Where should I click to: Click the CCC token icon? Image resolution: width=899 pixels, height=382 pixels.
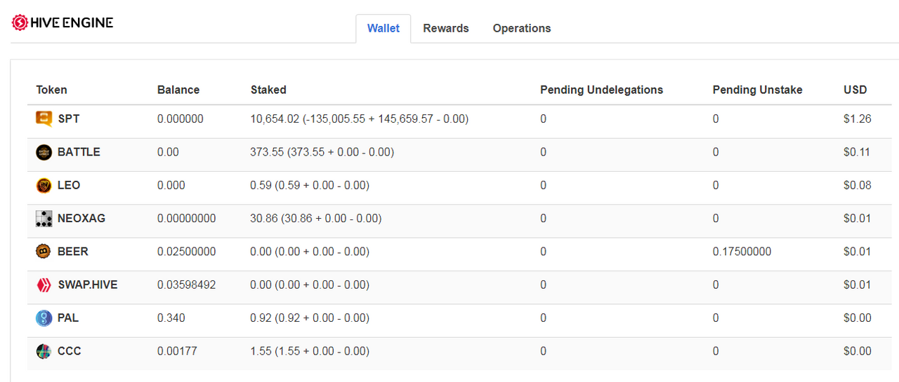coord(44,351)
